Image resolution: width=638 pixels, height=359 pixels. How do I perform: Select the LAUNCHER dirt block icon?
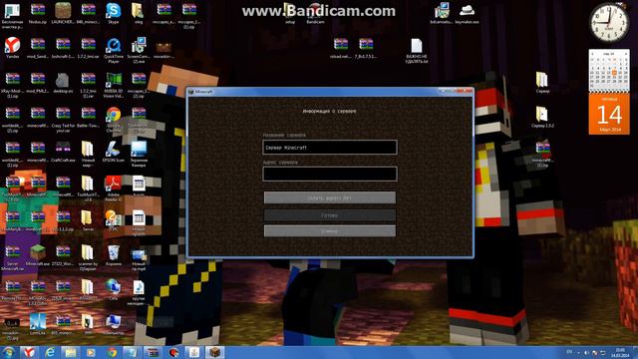click(63, 13)
